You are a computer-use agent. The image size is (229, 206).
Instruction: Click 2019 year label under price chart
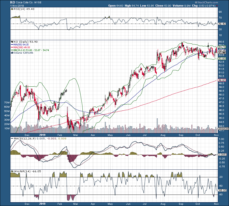click(x=42, y=135)
